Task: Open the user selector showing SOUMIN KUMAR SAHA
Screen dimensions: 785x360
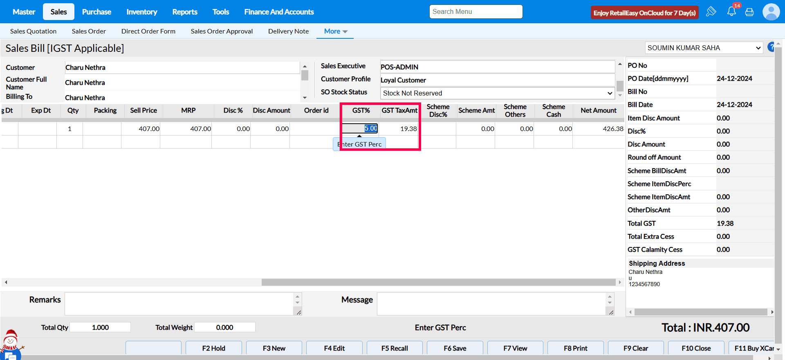Action: 704,48
